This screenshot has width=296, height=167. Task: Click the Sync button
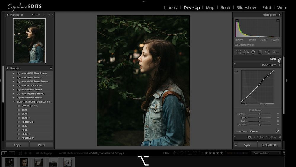click(x=247, y=145)
